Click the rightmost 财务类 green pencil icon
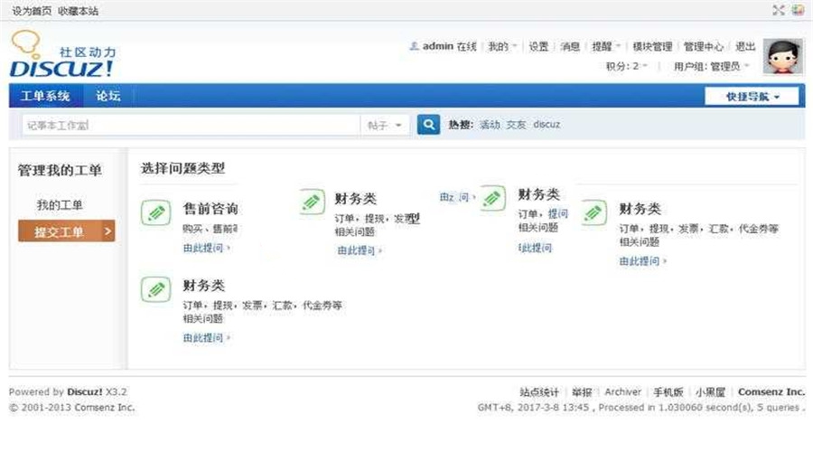813x452 pixels. coord(593,213)
